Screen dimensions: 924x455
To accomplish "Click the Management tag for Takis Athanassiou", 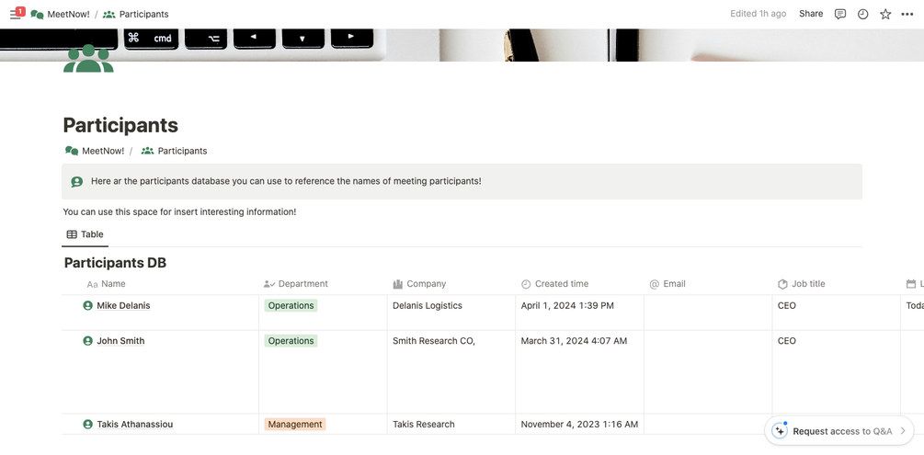I will coord(295,425).
